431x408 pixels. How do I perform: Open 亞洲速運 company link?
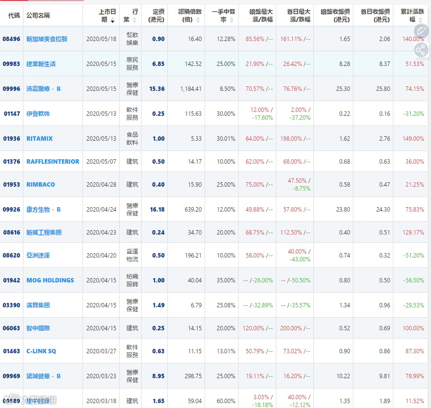click(38, 256)
